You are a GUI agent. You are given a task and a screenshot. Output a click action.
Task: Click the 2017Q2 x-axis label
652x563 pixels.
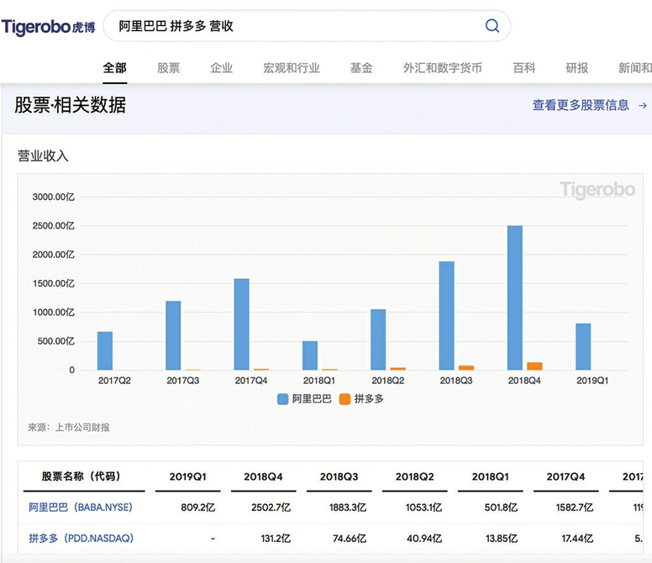point(114,381)
